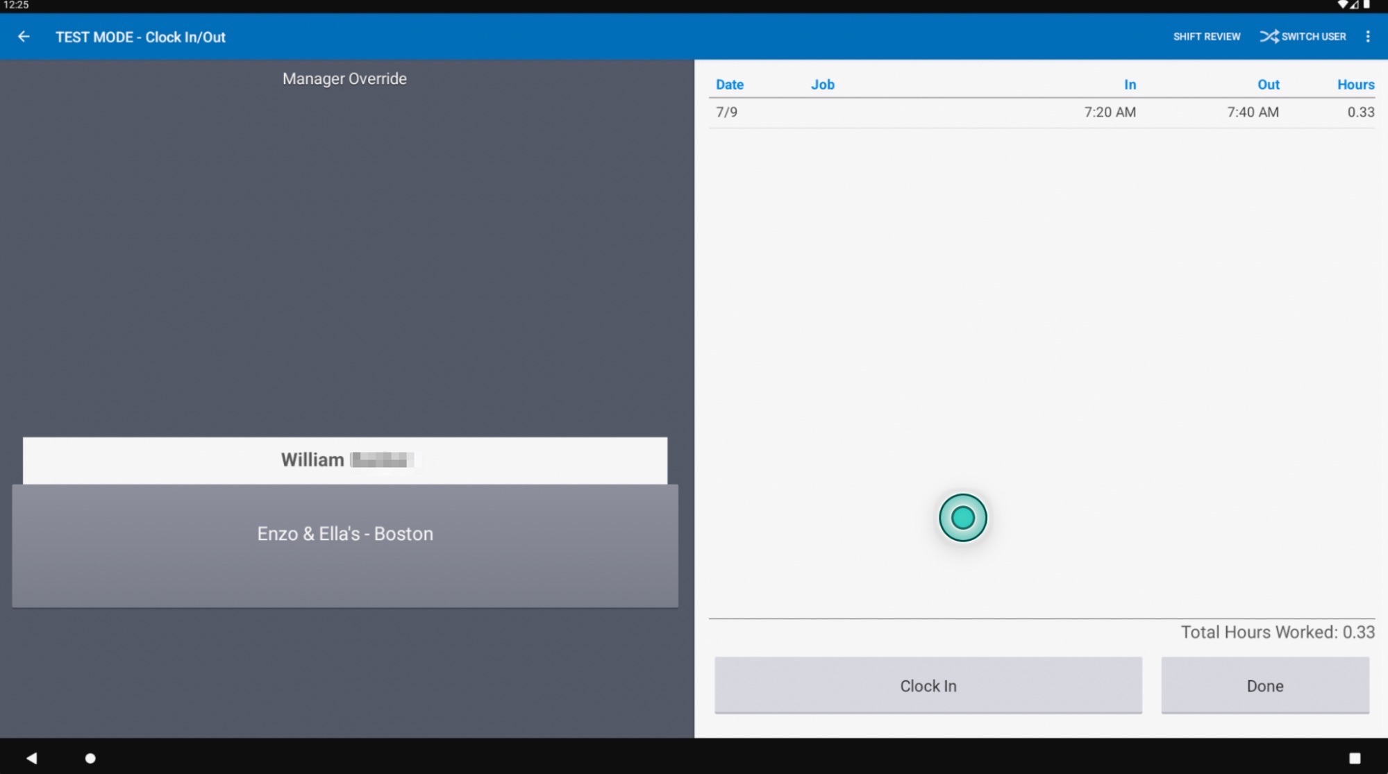Tap Android recent apps square
Viewport: 1388px width, 774px height.
(x=1354, y=758)
